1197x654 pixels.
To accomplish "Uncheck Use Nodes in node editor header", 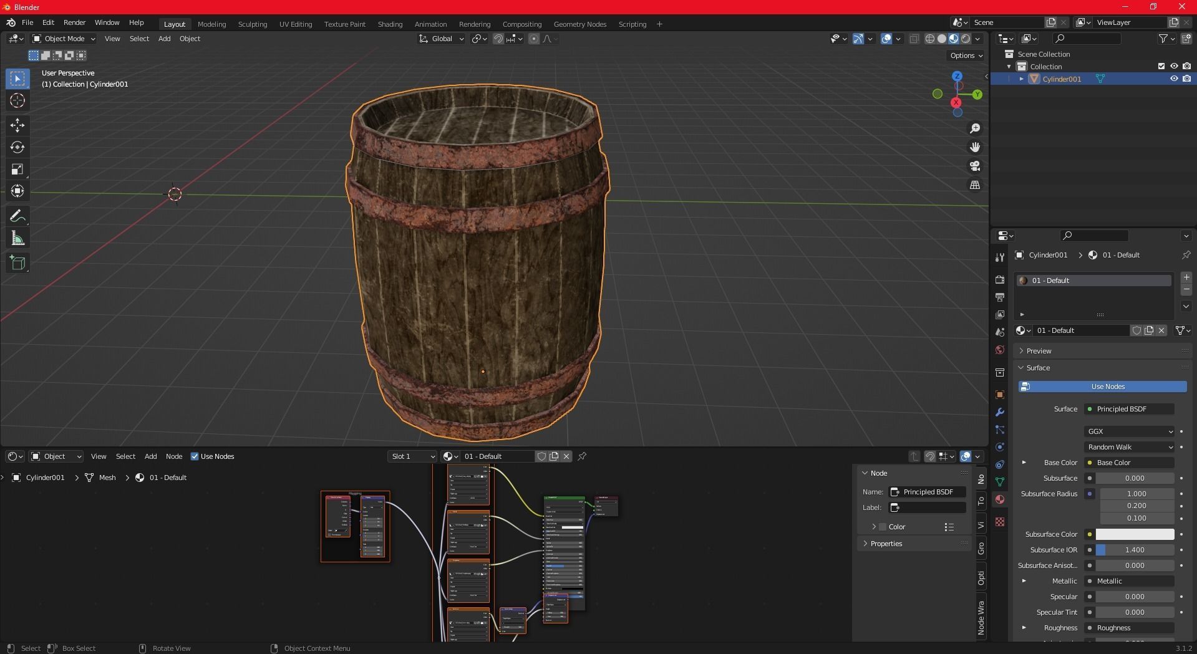I will pos(195,456).
